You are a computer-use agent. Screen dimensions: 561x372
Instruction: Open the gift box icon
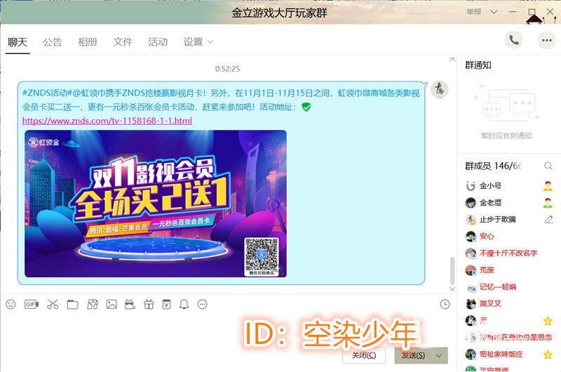click(148, 305)
